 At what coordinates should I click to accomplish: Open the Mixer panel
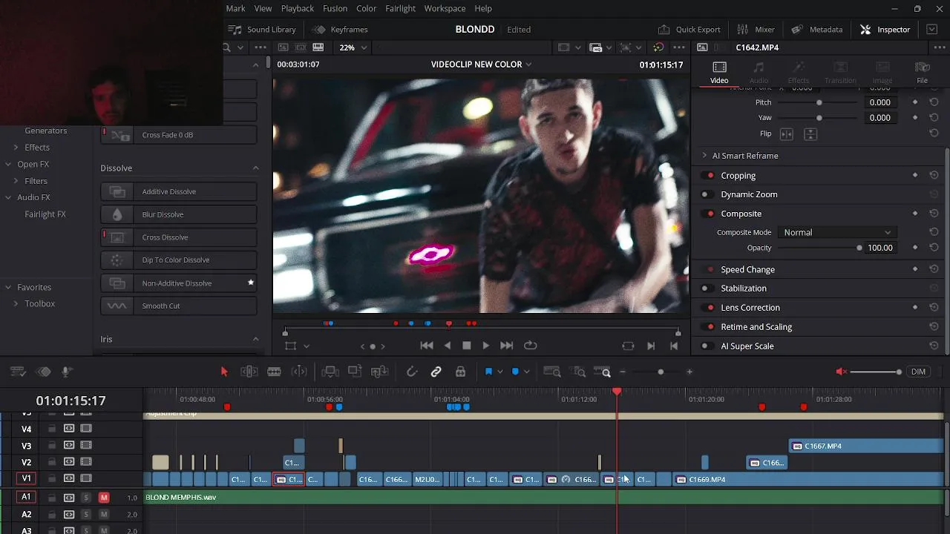coord(756,30)
